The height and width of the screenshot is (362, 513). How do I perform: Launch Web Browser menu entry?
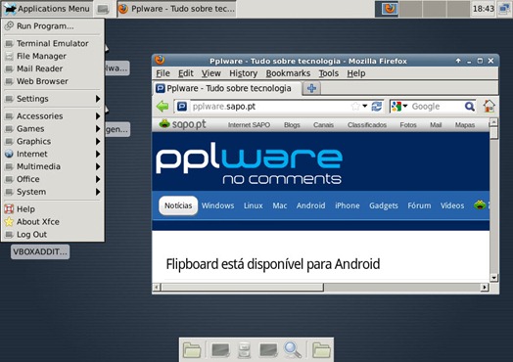(53, 81)
